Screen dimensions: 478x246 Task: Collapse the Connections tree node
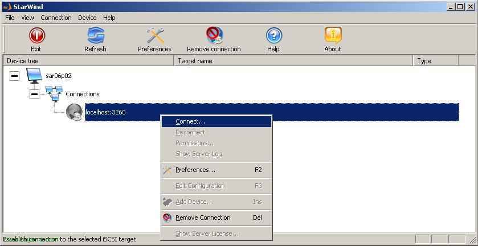point(34,94)
